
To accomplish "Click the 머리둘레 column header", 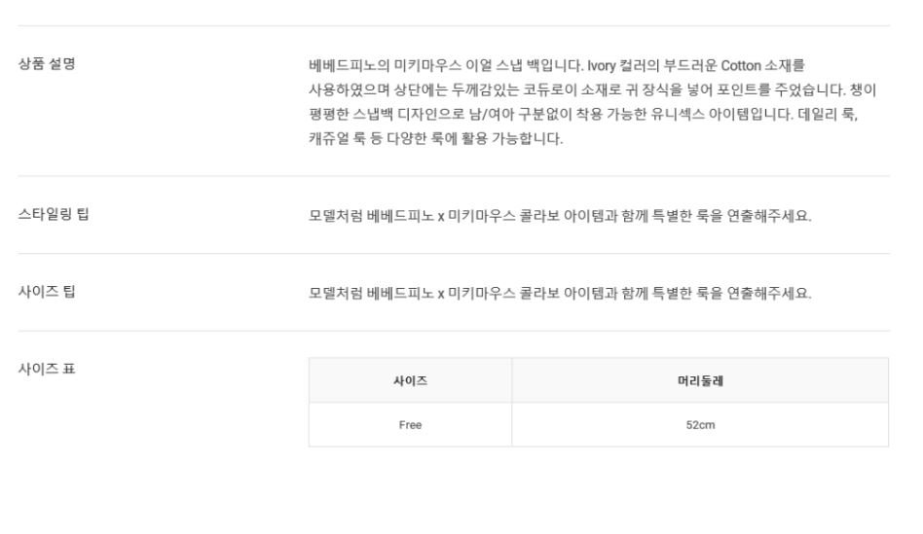I will click(699, 380).
